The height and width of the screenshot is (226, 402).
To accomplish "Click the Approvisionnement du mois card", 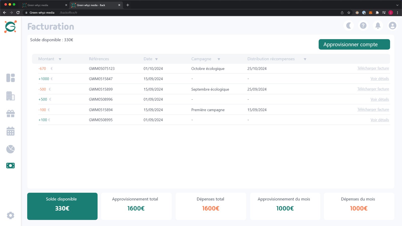I will (285, 206).
